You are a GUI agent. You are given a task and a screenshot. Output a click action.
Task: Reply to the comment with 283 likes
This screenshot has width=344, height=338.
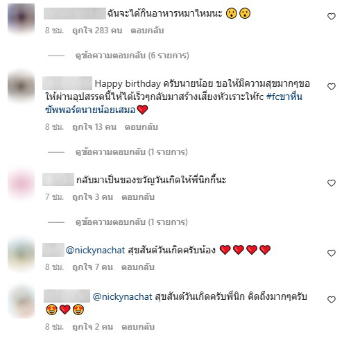pos(147,31)
